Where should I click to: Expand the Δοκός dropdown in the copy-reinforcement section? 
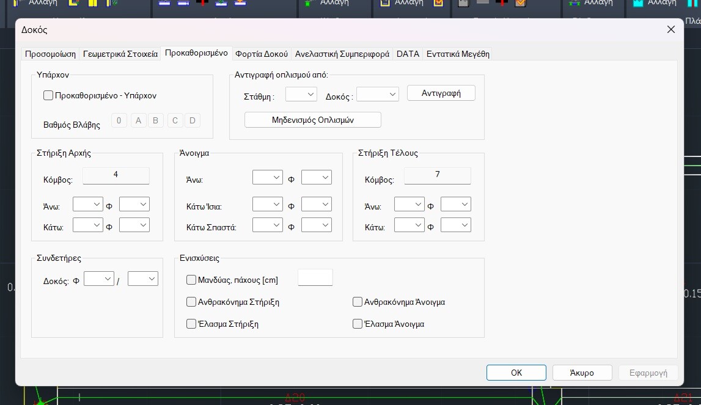point(378,94)
